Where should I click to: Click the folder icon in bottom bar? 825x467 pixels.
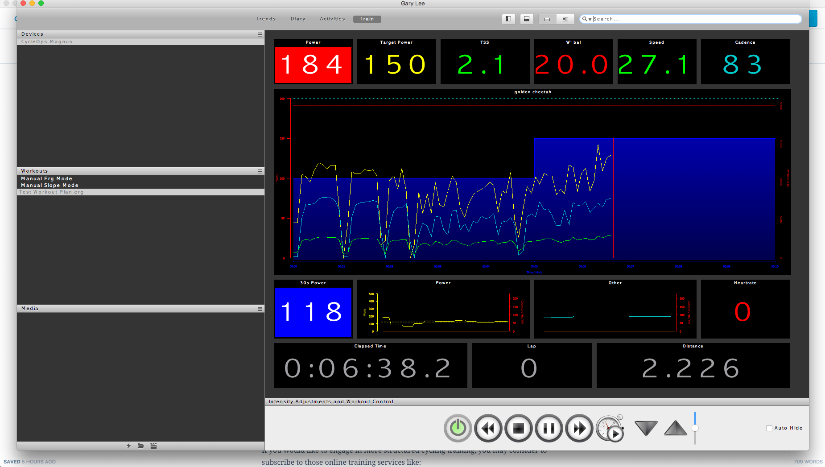[x=141, y=446]
